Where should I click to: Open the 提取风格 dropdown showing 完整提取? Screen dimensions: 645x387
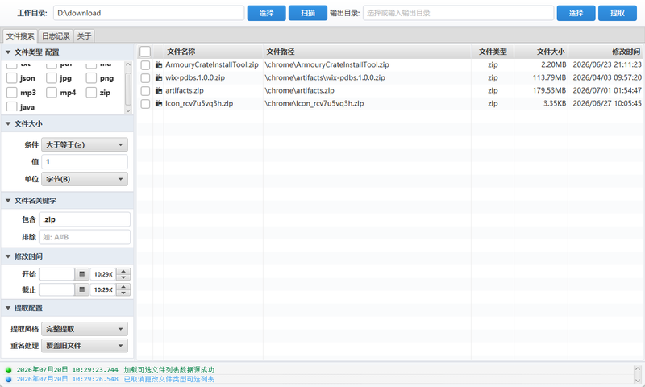(85, 329)
